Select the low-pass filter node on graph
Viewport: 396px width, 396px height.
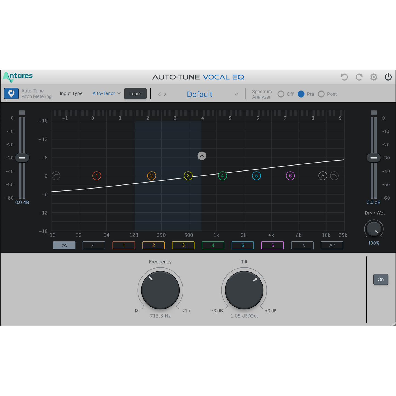334,176
